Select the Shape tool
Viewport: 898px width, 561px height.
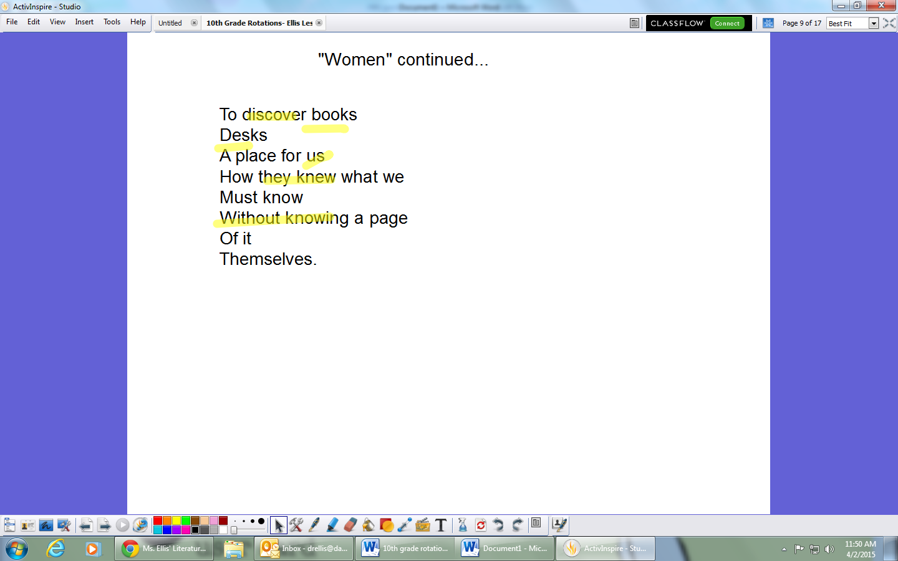pos(387,525)
